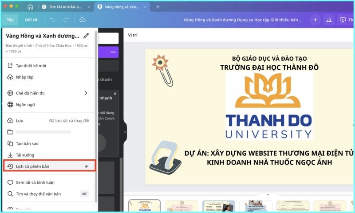This screenshot has width=355, height=213.
Task: Click the undo arrow icon
Action: (x=52, y=20)
